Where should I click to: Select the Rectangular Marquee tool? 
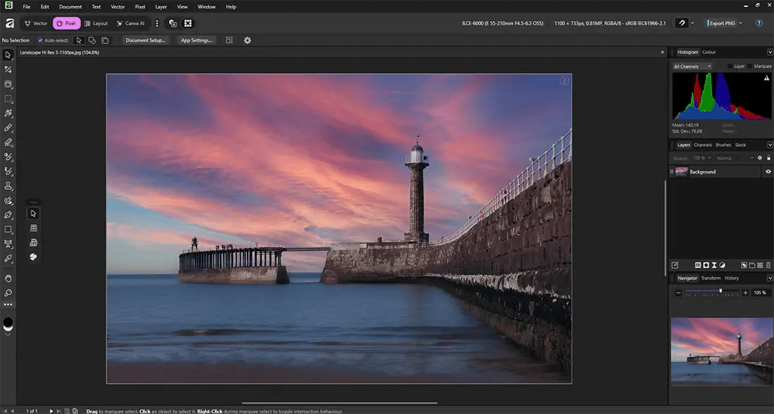coord(8,98)
